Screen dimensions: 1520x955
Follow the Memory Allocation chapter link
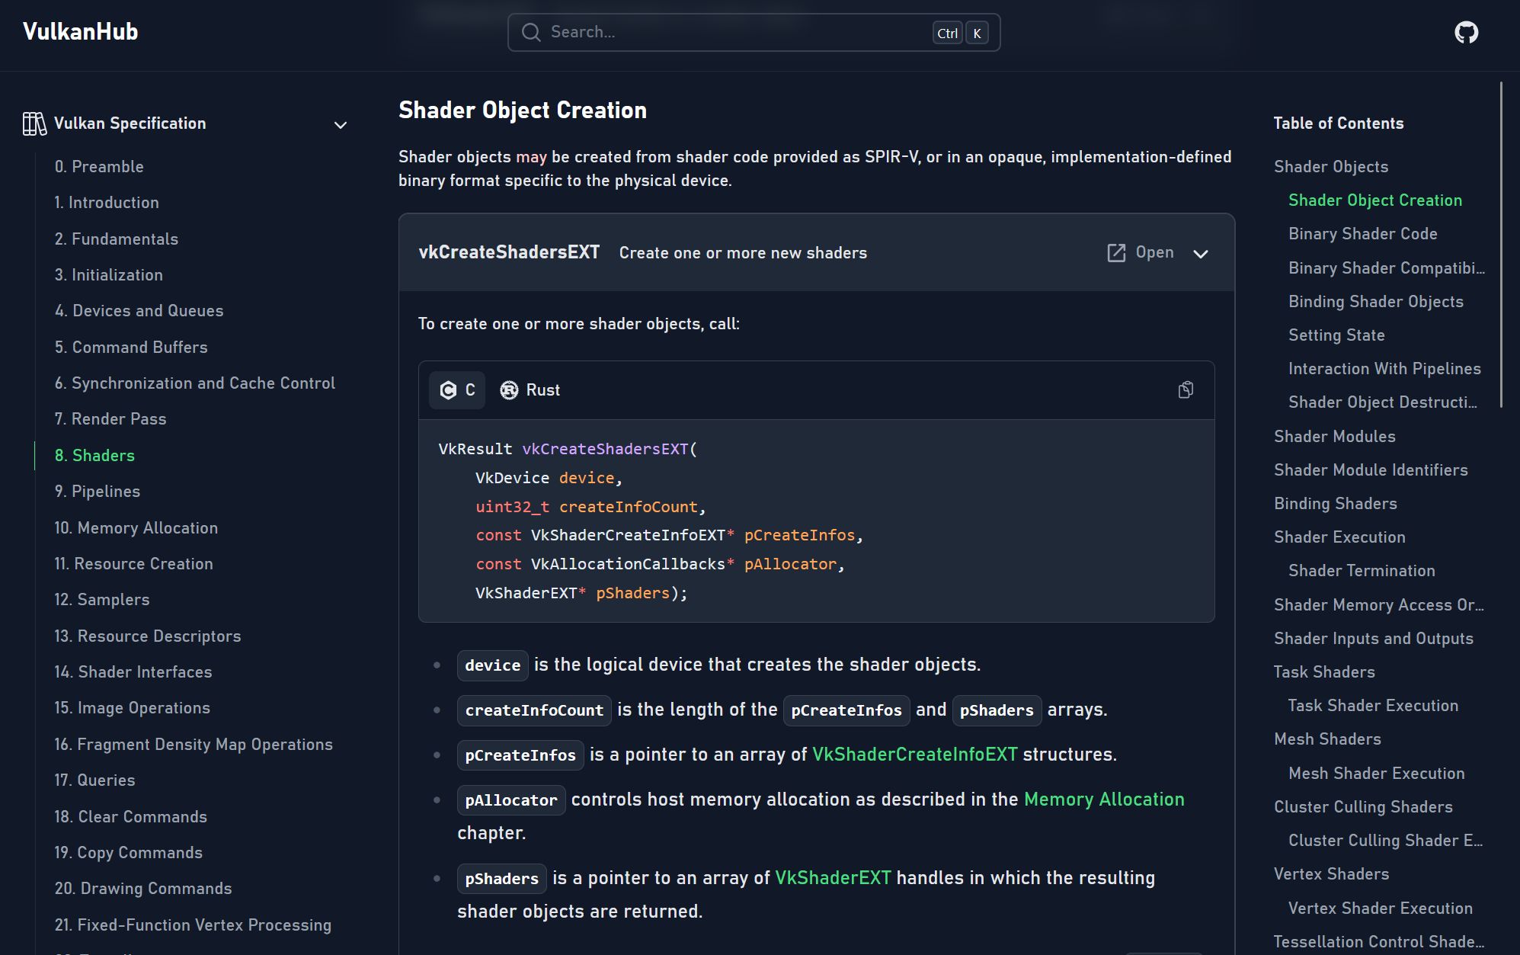tap(1104, 800)
